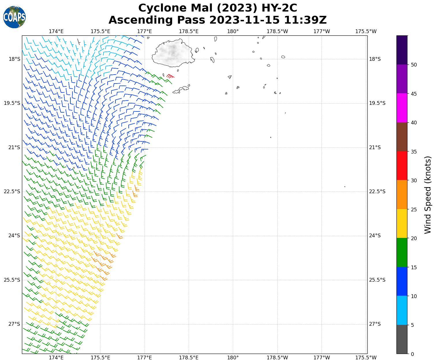This screenshot has width=436, height=364.
Task: Select the light blue 5–10 knots band
Action: [x=402, y=310]
